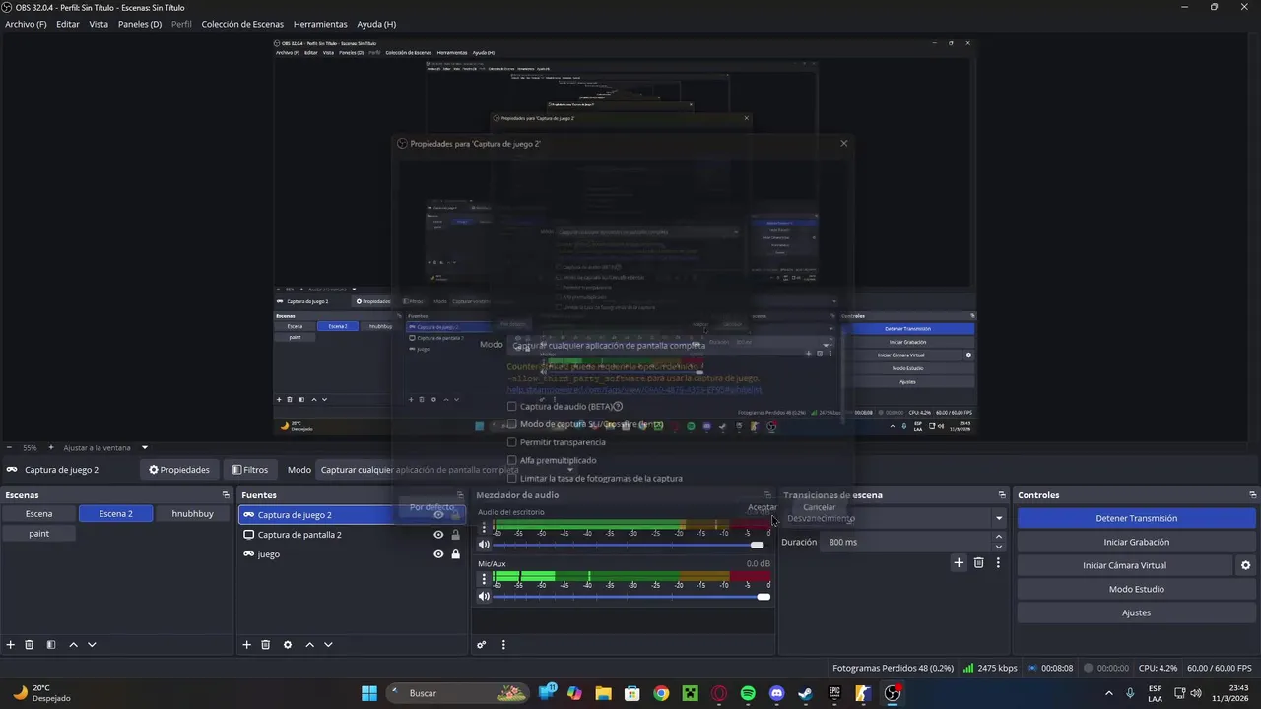
Task: Add a new source in Fuentes panel
Action: [247, 645]
